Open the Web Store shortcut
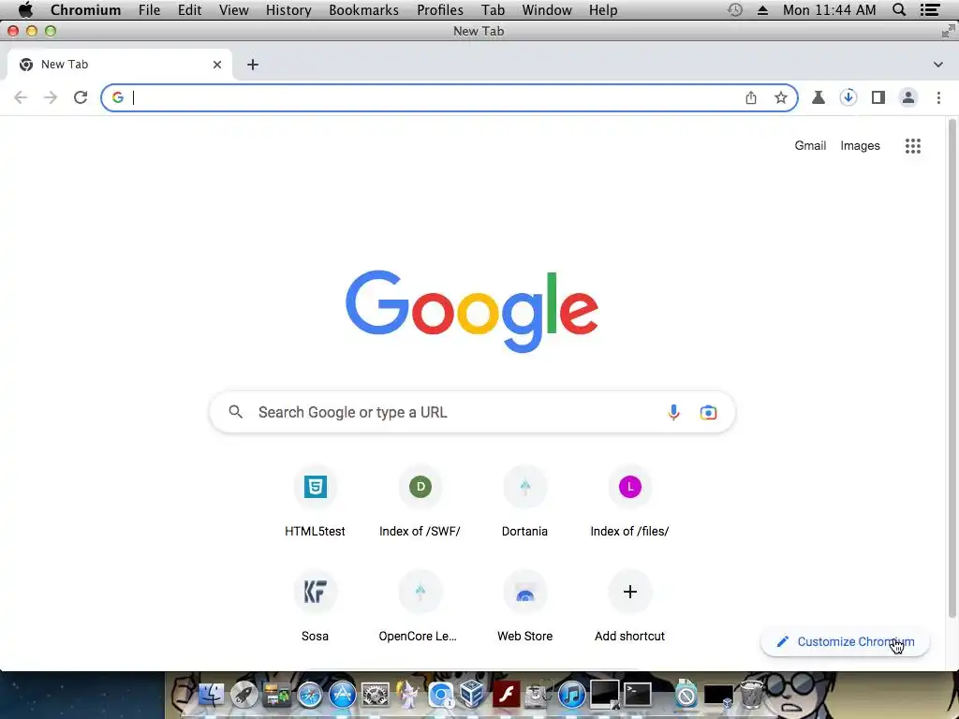959x719 pixels. [524, 607]
